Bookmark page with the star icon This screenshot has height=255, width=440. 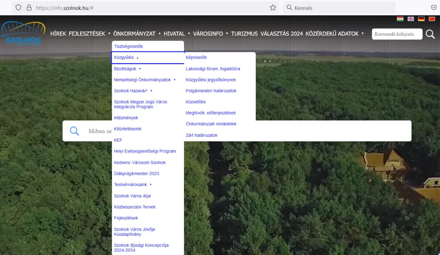(273, 8)
